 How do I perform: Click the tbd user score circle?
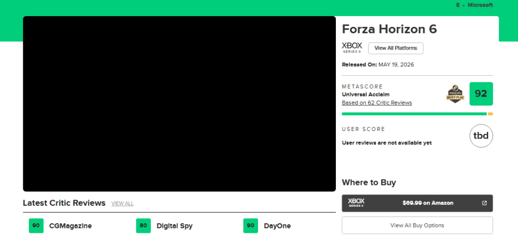coord(481,135)
